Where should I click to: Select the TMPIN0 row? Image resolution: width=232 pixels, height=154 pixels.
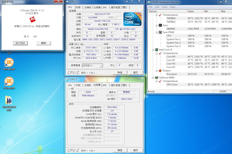tap(190, 18)
